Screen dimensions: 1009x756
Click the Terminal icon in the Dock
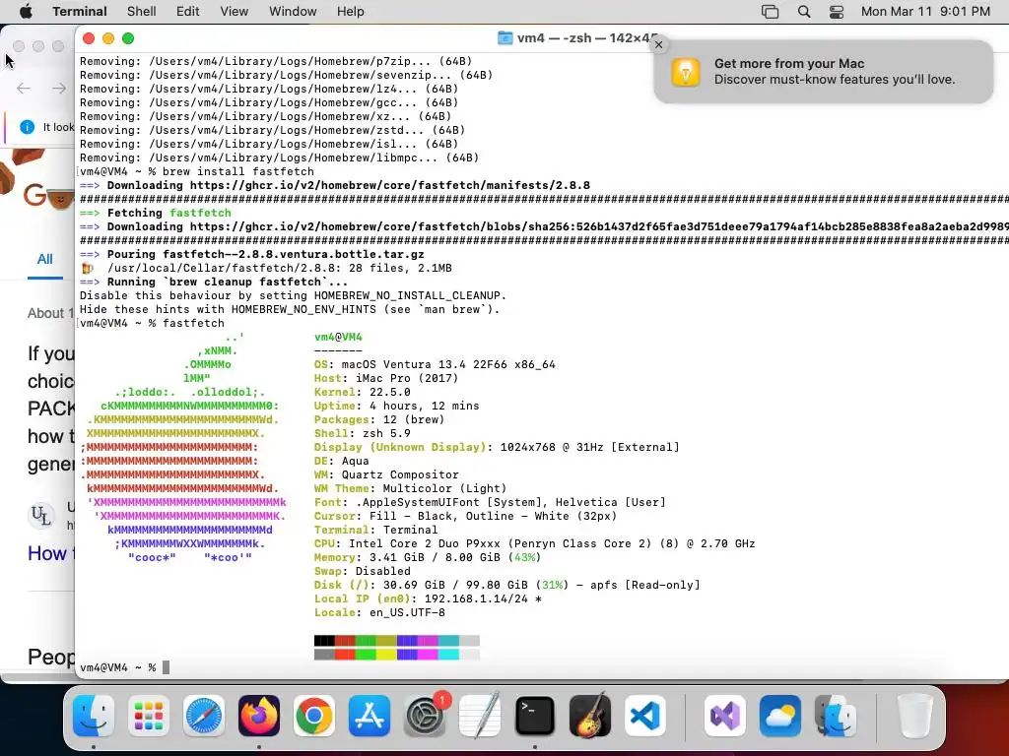click(535, 715)
